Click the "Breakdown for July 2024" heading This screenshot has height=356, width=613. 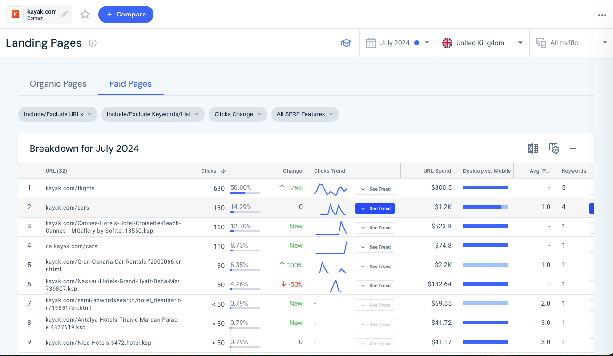tap(84, 148)
